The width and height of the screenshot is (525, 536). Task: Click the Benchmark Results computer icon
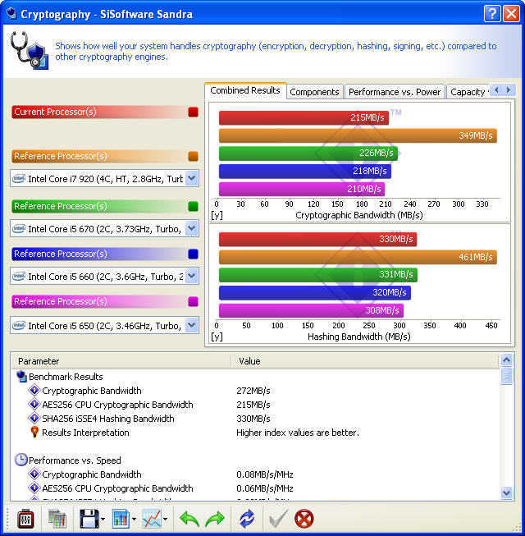21,377
